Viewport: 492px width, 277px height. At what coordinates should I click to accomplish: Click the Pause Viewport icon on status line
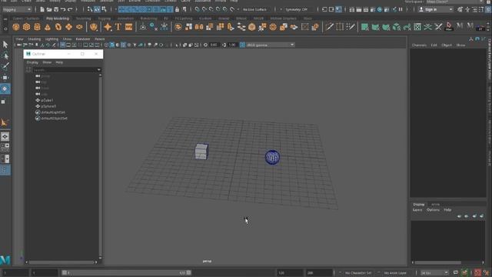[401, 9]
